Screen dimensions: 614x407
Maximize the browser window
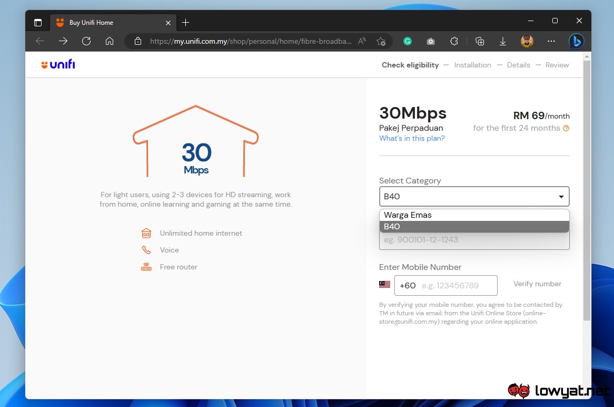[x=555, y=21]
